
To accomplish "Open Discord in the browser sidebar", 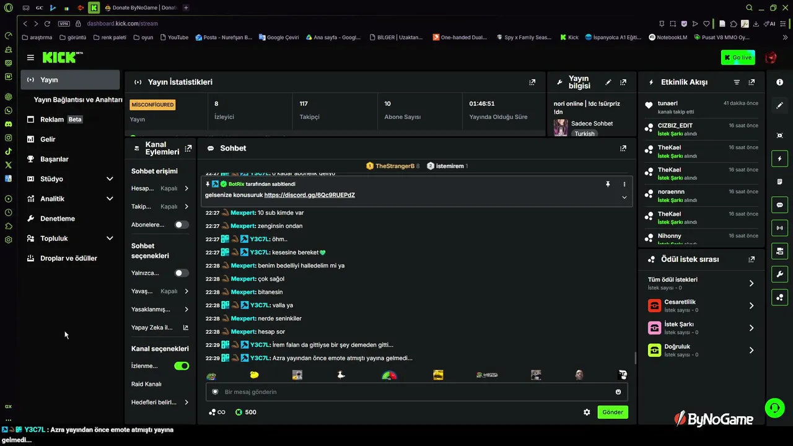I will pyautogui.click(x=8, y=124).
